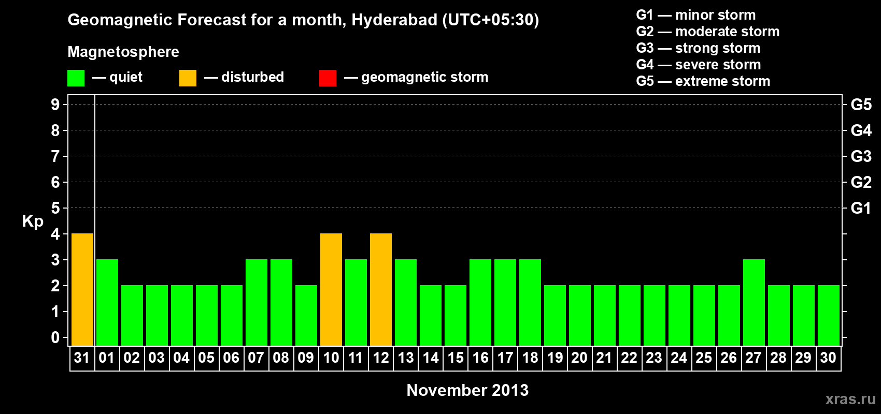Click the green bar for day 07
Screen dimensions: 881x414
(257, 303)
